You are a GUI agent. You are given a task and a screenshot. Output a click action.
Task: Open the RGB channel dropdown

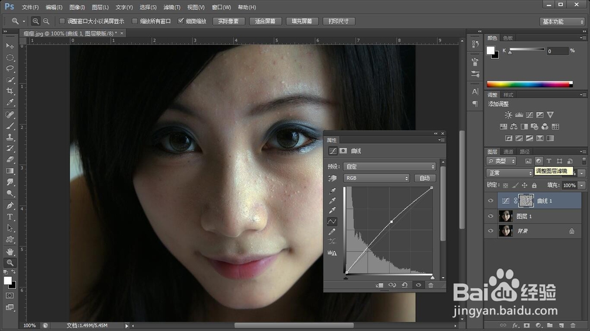click(x=376, y=178)
